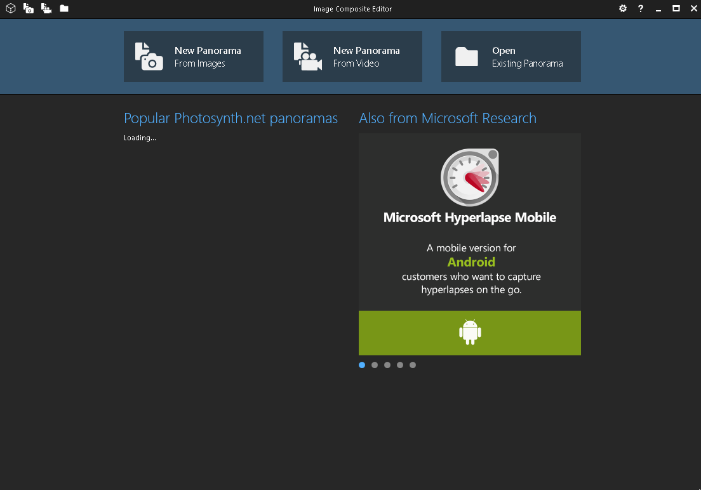
Task: Select the second carousel dot
Action: click(375, 365)
